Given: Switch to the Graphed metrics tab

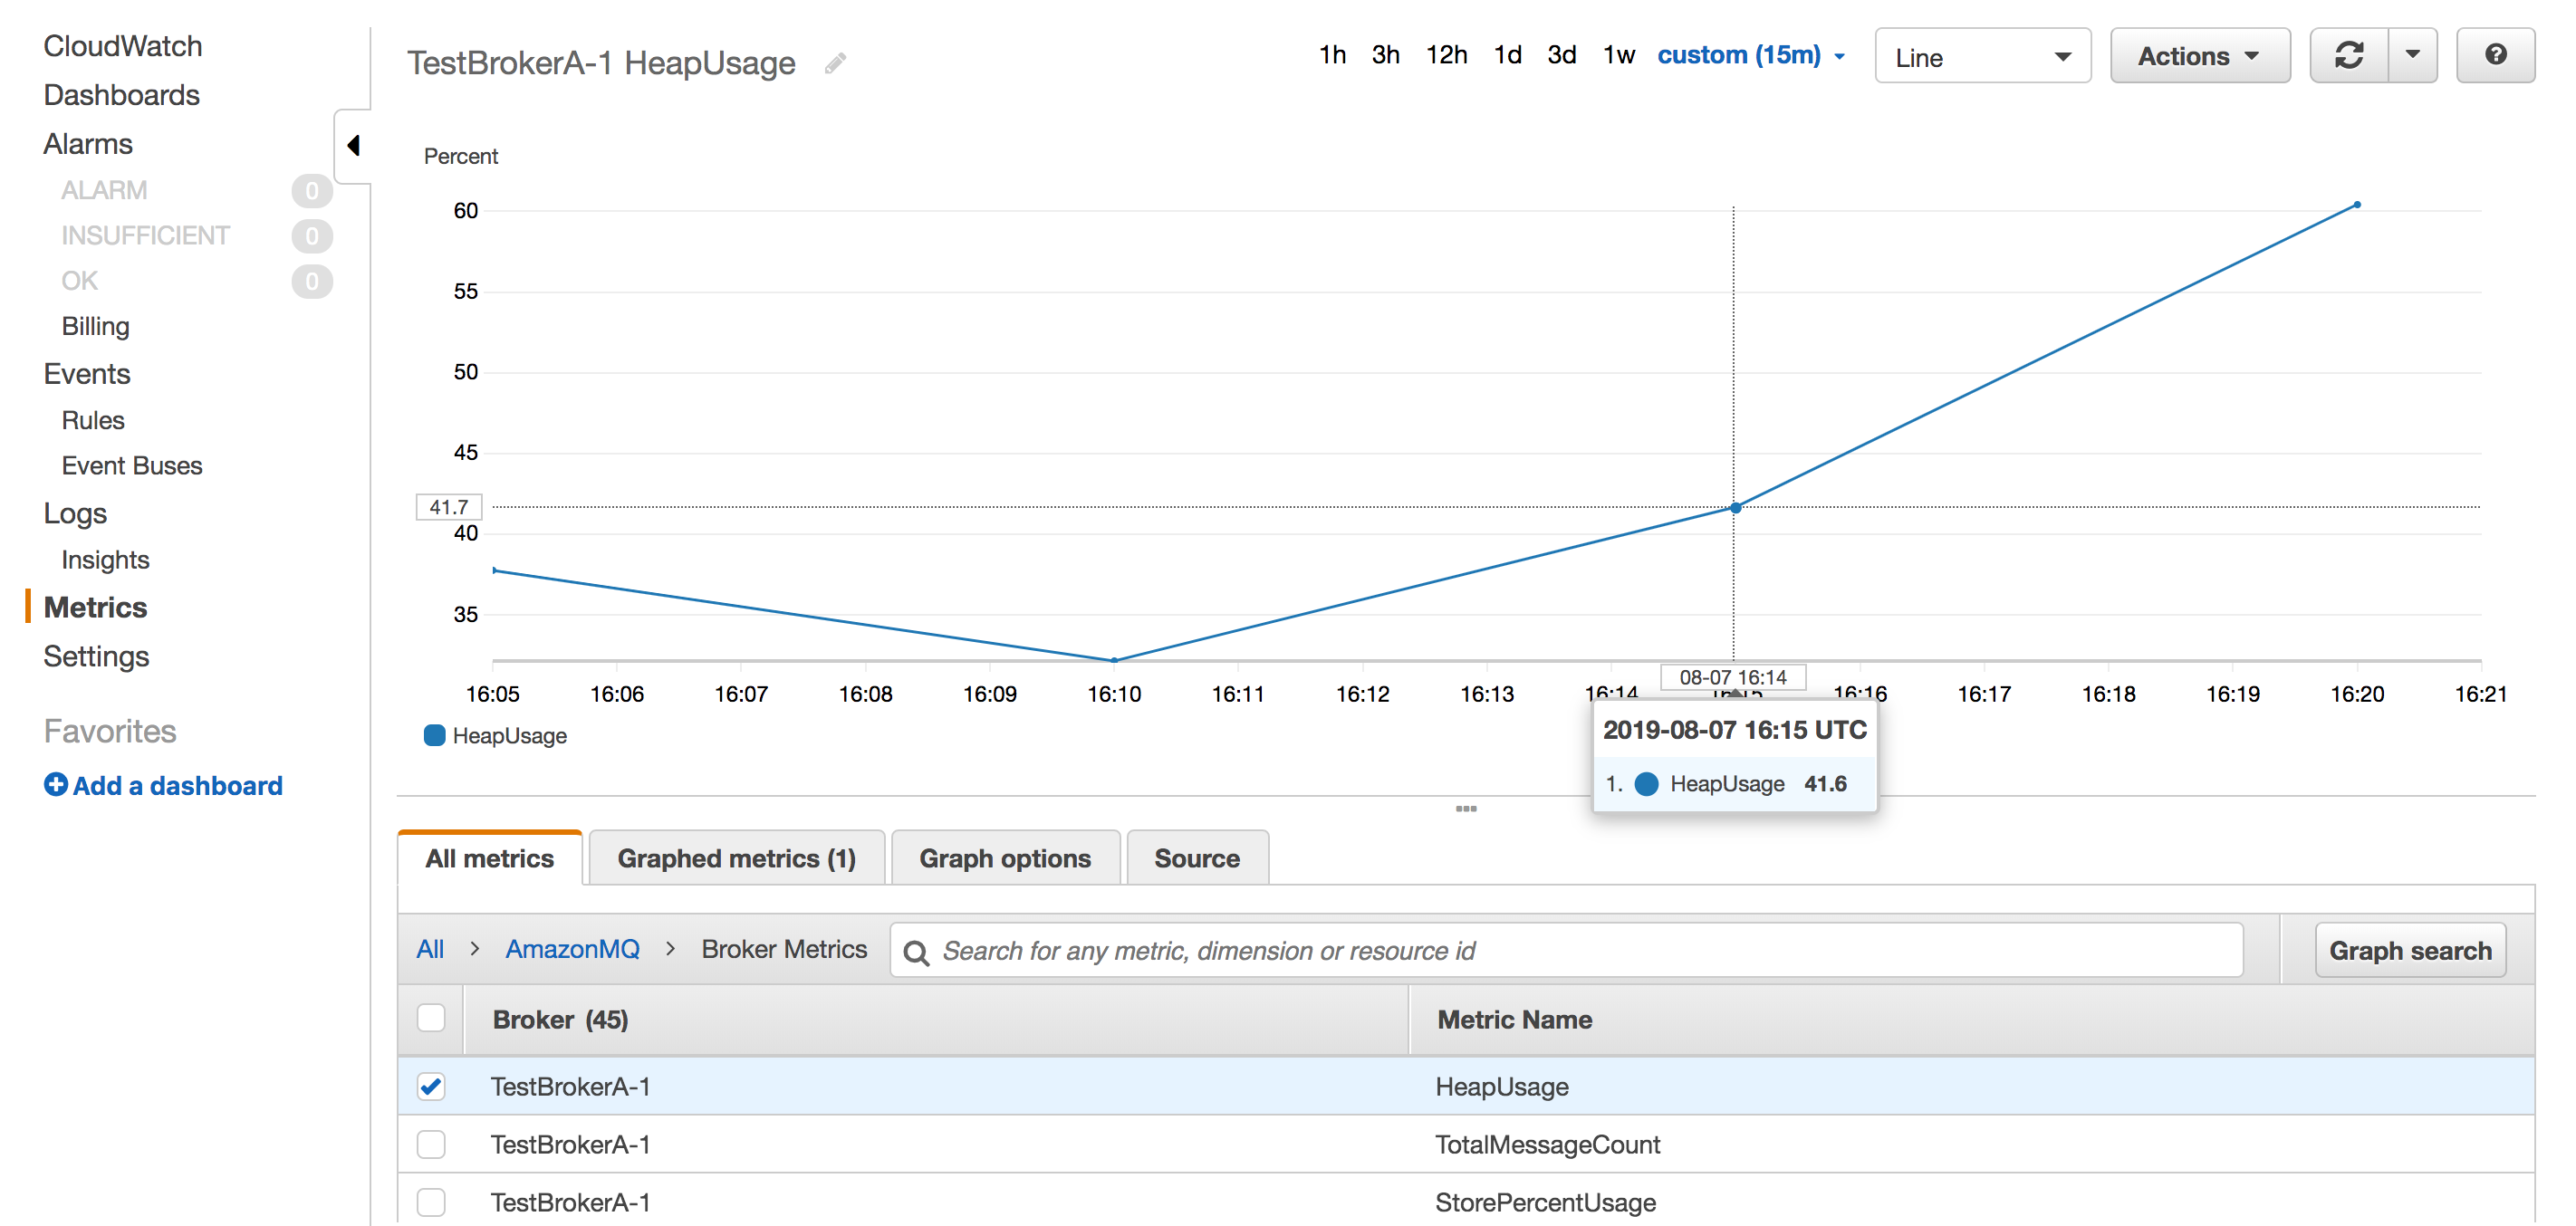Looking at the screenshot, I should (737, 858).
